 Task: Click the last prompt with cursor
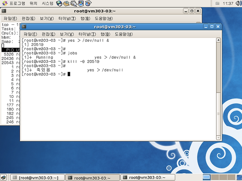click(46, 74)
